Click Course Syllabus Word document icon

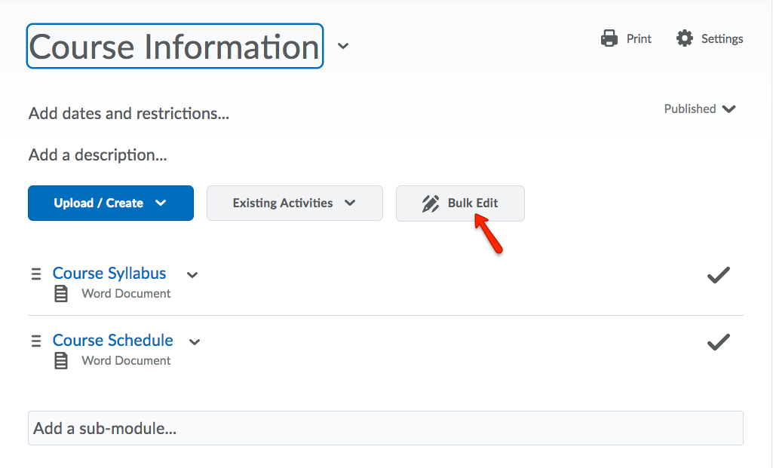(61, 294)
